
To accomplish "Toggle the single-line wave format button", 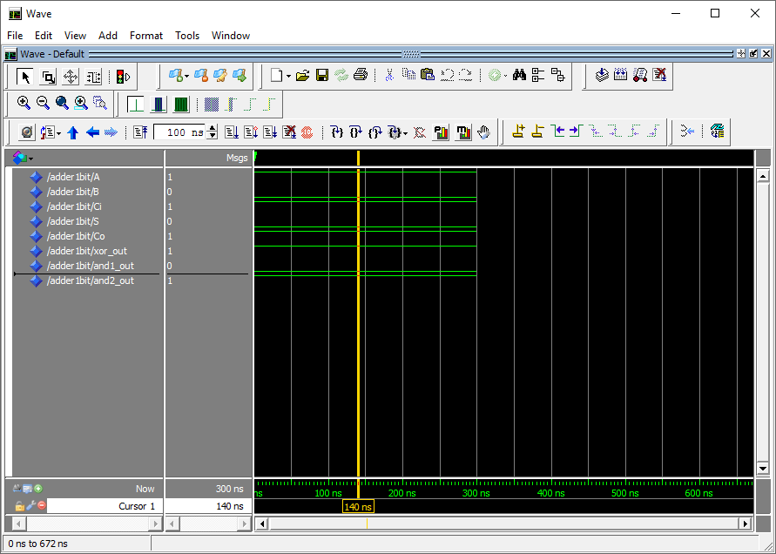I will tap(136, 104).
